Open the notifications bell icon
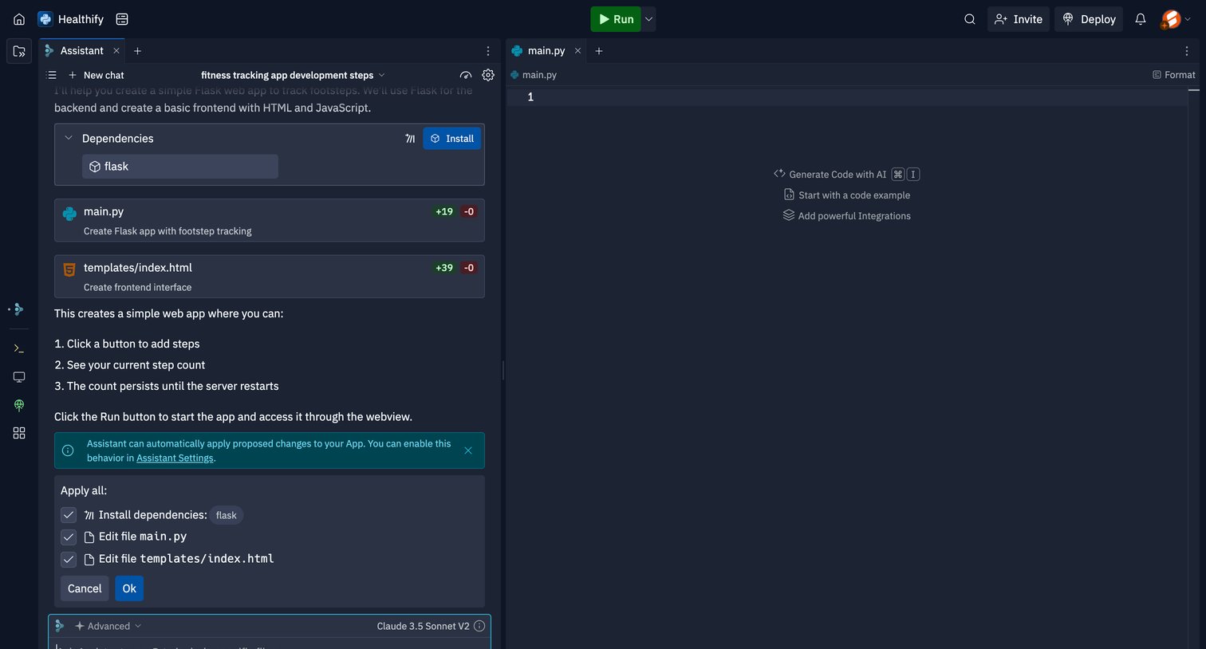 coord(1141,19)
